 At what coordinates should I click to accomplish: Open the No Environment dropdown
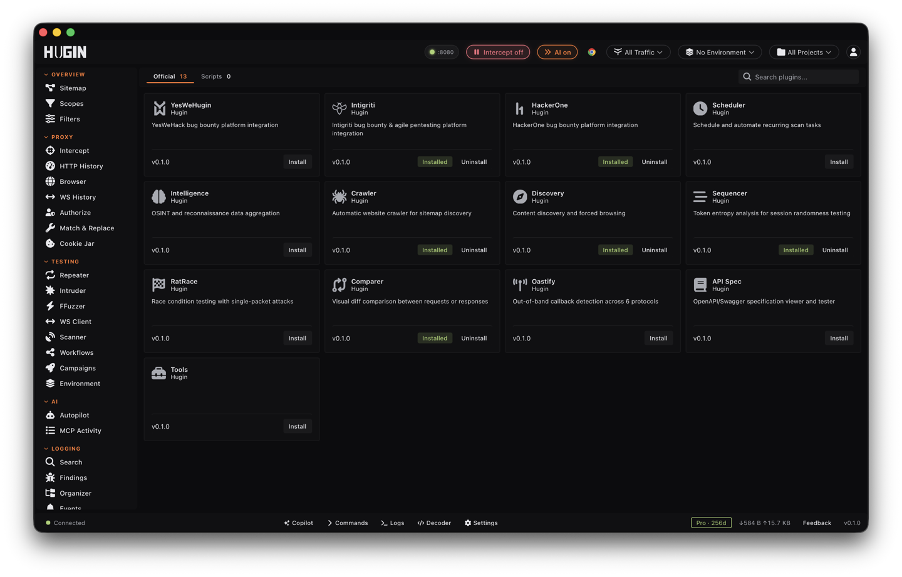point(720,52)
